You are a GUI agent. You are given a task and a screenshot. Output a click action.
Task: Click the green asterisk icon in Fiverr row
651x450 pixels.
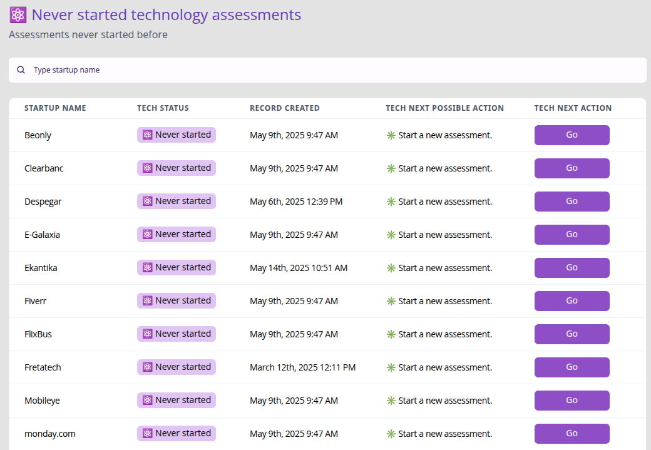[x=391, y=302]
